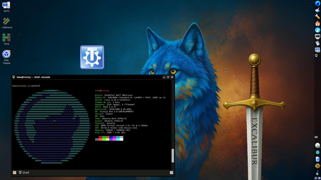Viewport: 321px width, 180px height.
Task: Open the blue wolf menu launcher at panel top
Action: coord(318,3)
